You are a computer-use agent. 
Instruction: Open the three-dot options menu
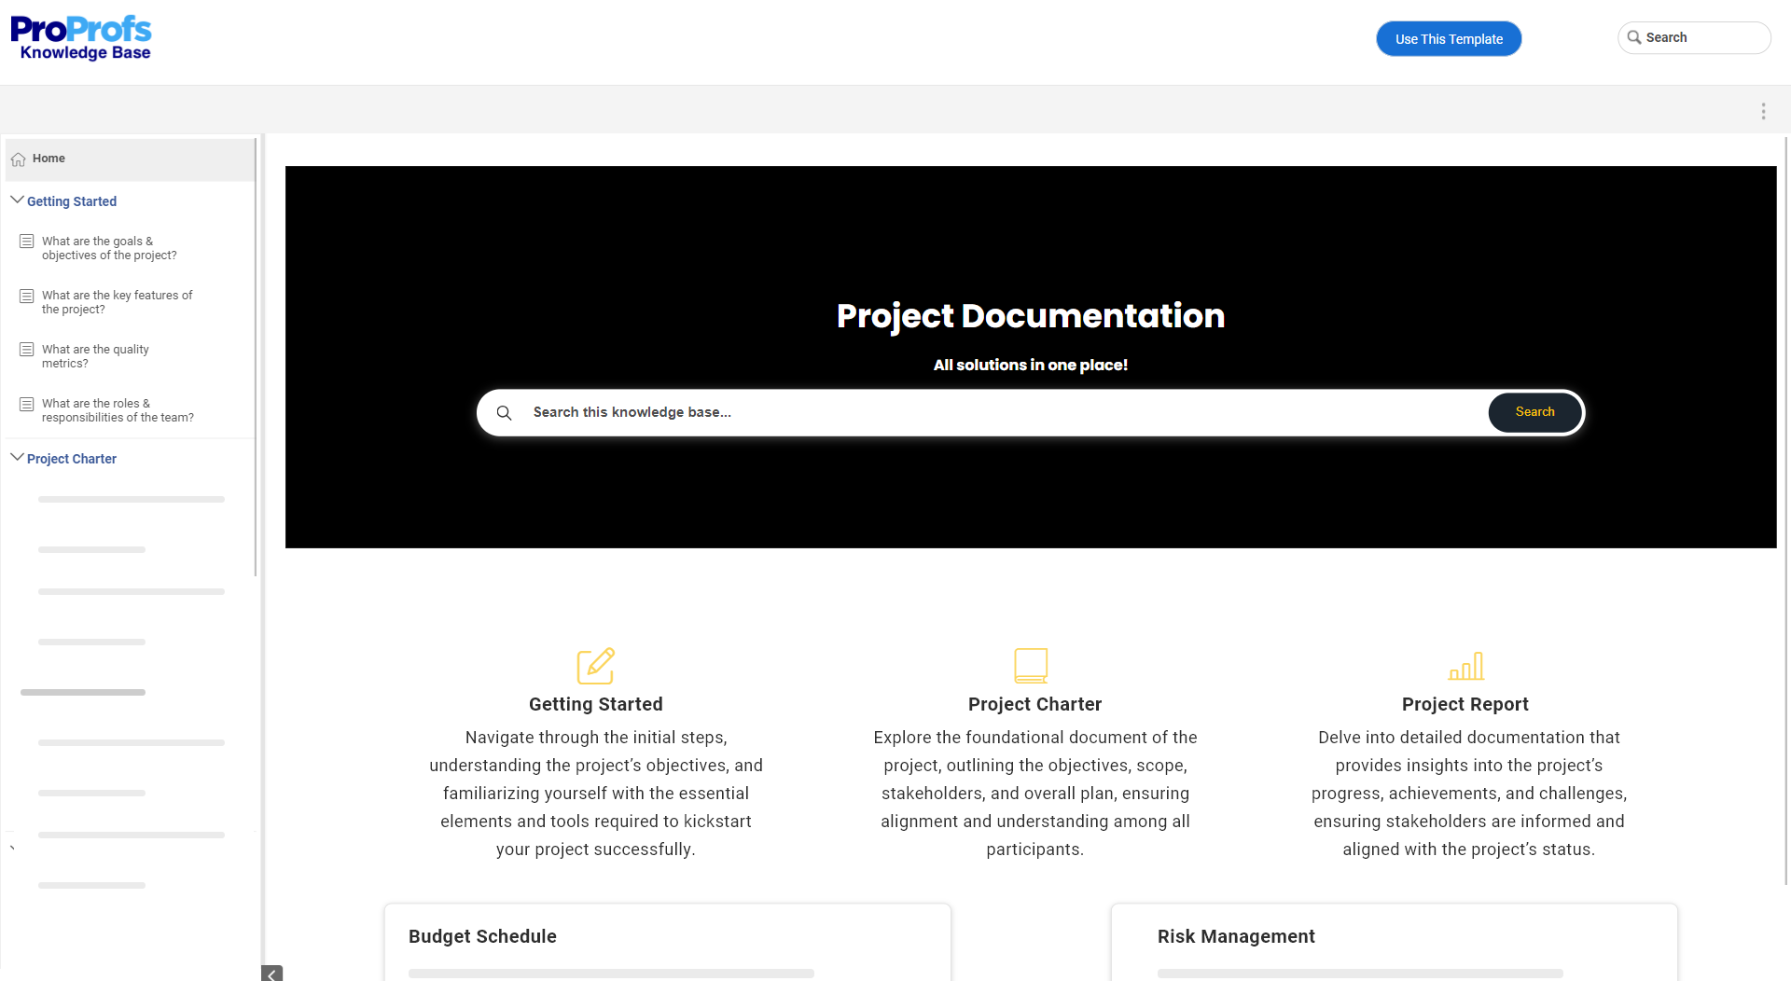[1763, 111]
